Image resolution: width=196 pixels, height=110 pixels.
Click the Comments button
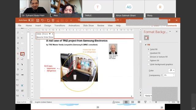170,25
